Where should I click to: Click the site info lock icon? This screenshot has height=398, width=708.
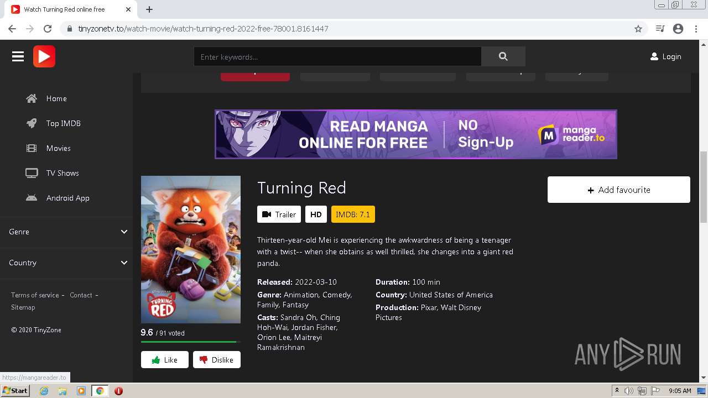click(x=70, y=29)
